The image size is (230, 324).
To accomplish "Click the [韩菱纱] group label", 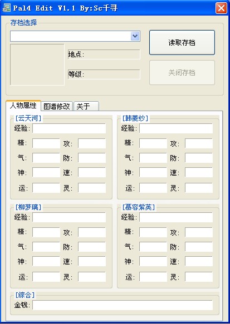I will [x=135, y=118].
